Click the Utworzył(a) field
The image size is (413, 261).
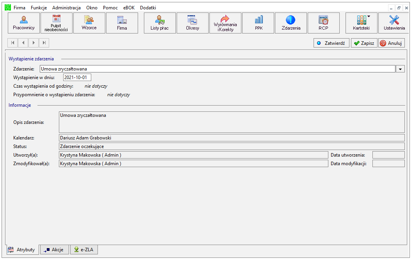coord(193,155)
